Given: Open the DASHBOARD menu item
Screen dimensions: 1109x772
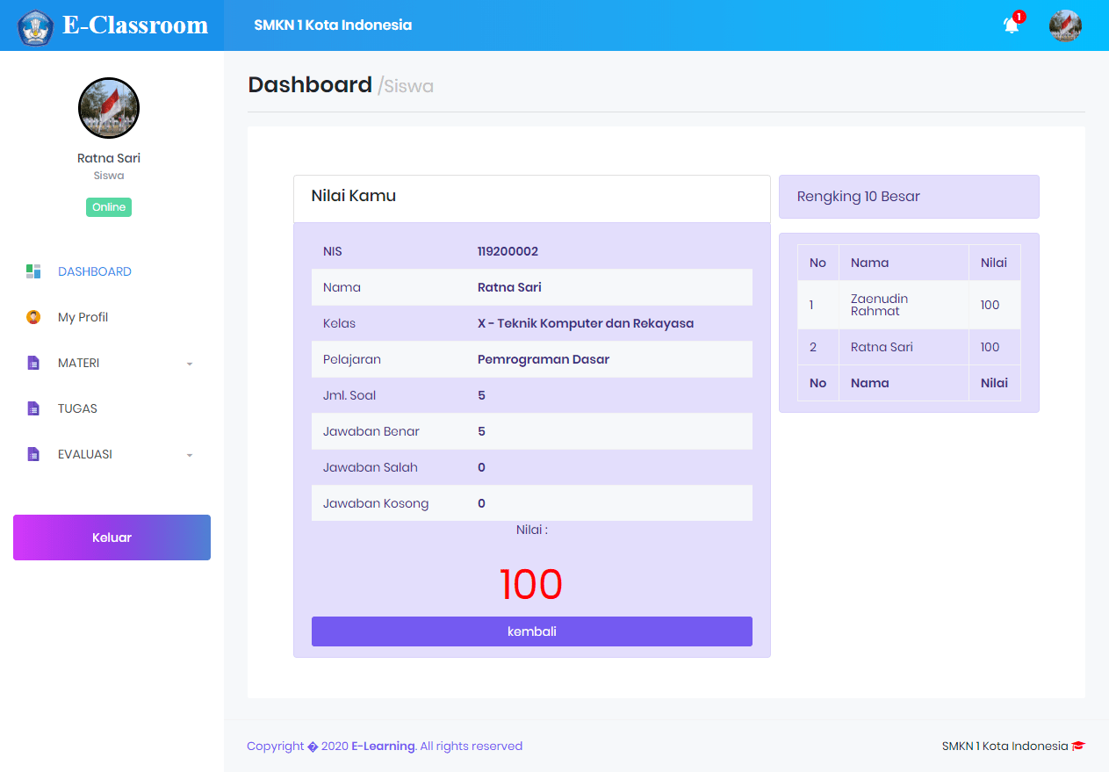Looking at the screenshot, I should pyautogui.click(x=95, y=271).
